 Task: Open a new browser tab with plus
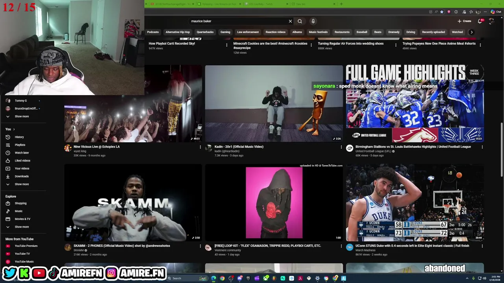pos(341,4)
